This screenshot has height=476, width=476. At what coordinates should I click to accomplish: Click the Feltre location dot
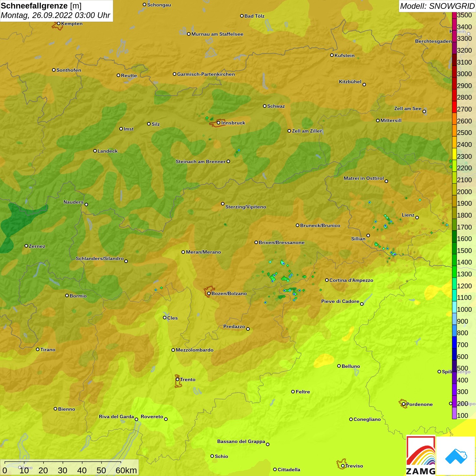[293, 392]
